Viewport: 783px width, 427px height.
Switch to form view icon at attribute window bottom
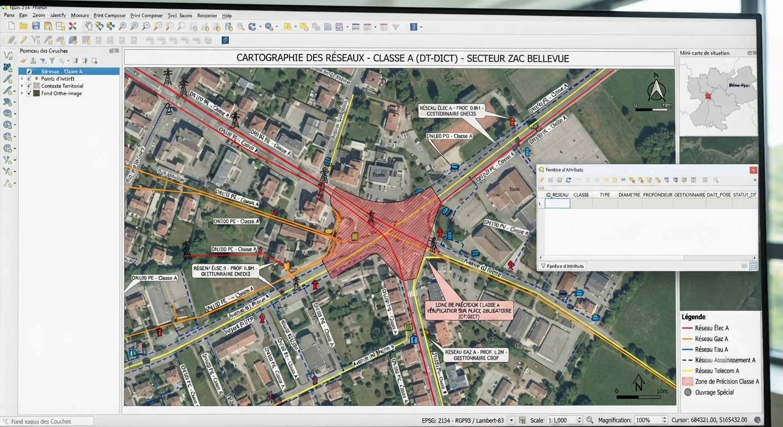pos(744,266)
